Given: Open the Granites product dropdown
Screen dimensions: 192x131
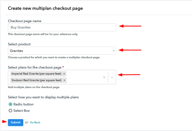Looking at the screenshot, I should tap(62, 51).
